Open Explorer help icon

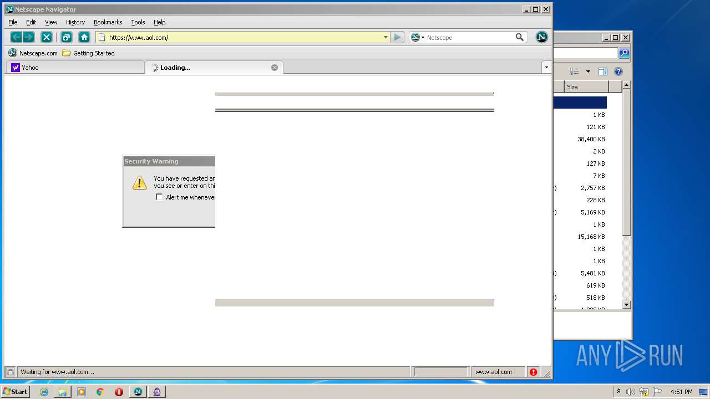tap(618, 71)
